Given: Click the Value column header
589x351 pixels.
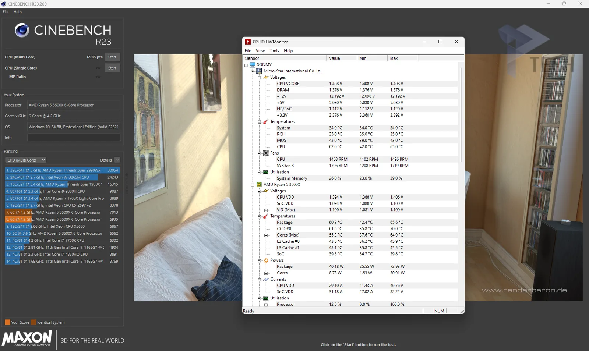Looking at the screenshot, I should (342, 58).
